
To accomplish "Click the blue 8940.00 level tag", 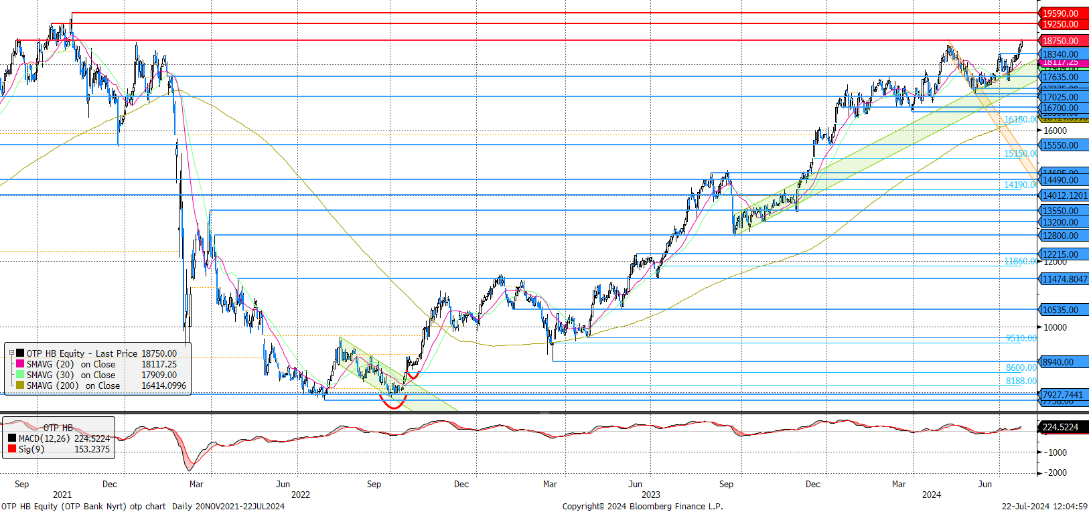I will 1063,362.
